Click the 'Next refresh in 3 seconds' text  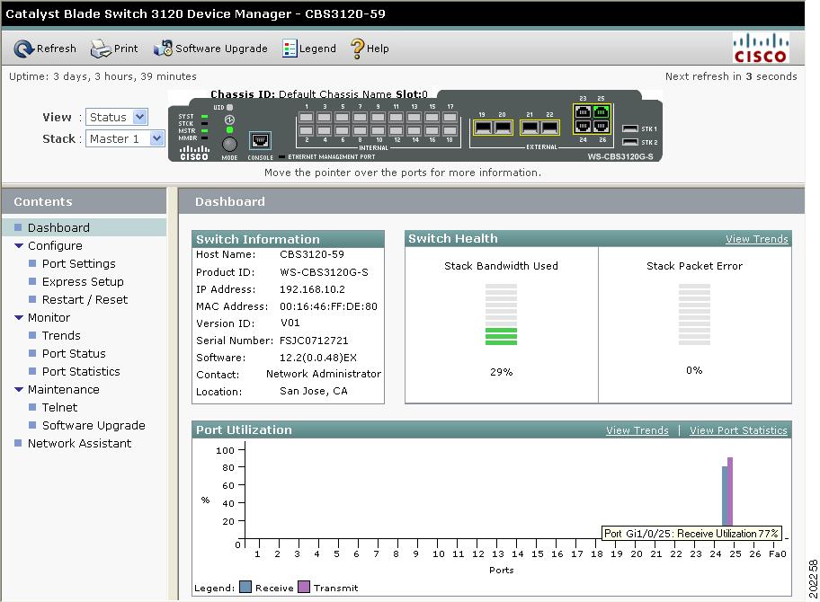[x=731, y=76]
